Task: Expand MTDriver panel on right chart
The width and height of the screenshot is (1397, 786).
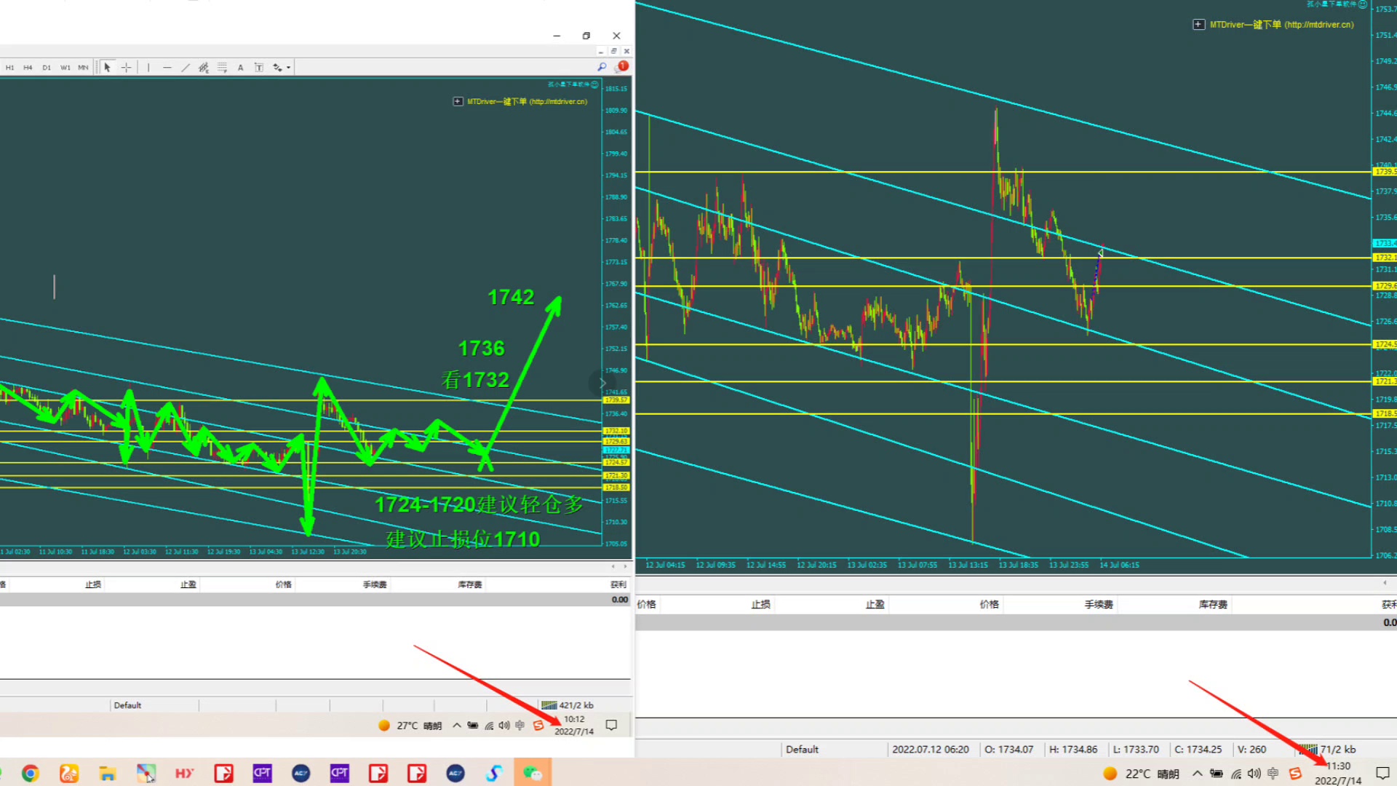Action: 1198,24
